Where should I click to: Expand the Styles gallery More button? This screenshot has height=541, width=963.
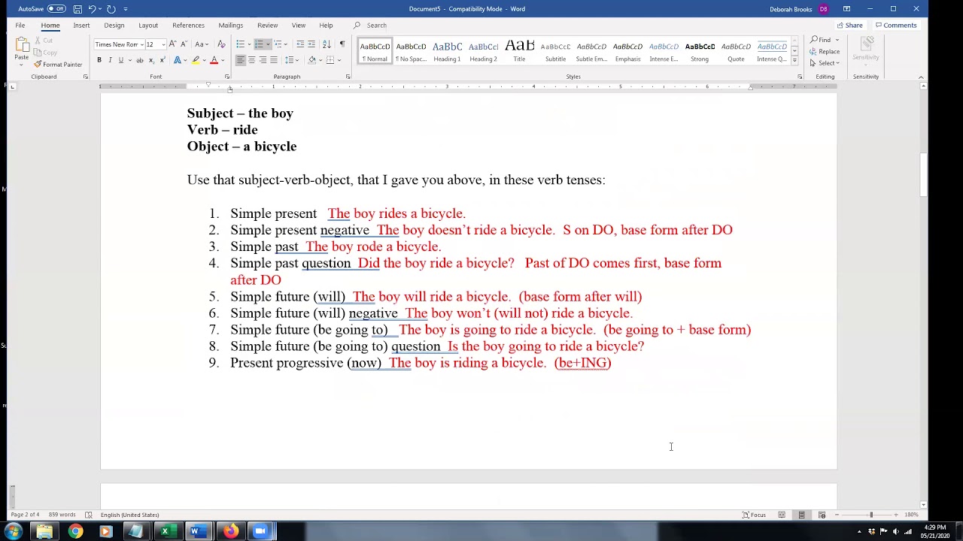(794, 60)
